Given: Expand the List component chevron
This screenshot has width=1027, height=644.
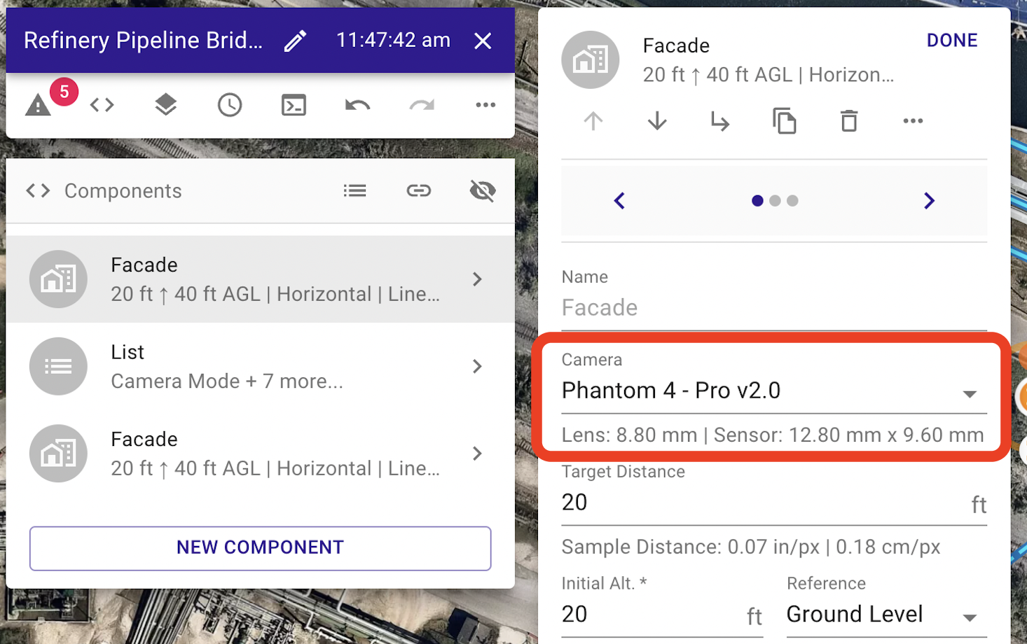Looking at the screenshot, I should click(x=477, y=366).
